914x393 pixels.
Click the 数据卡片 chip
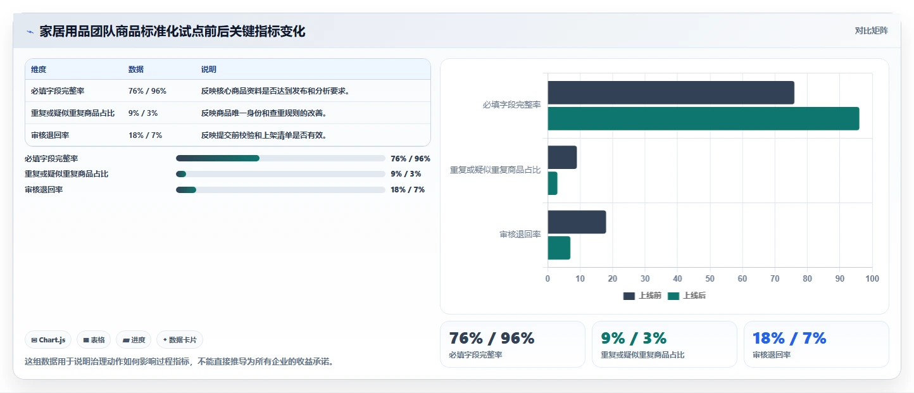[180, 340]
